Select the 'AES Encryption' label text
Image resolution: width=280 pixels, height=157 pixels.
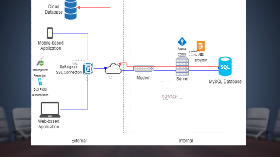coord(201,57)
